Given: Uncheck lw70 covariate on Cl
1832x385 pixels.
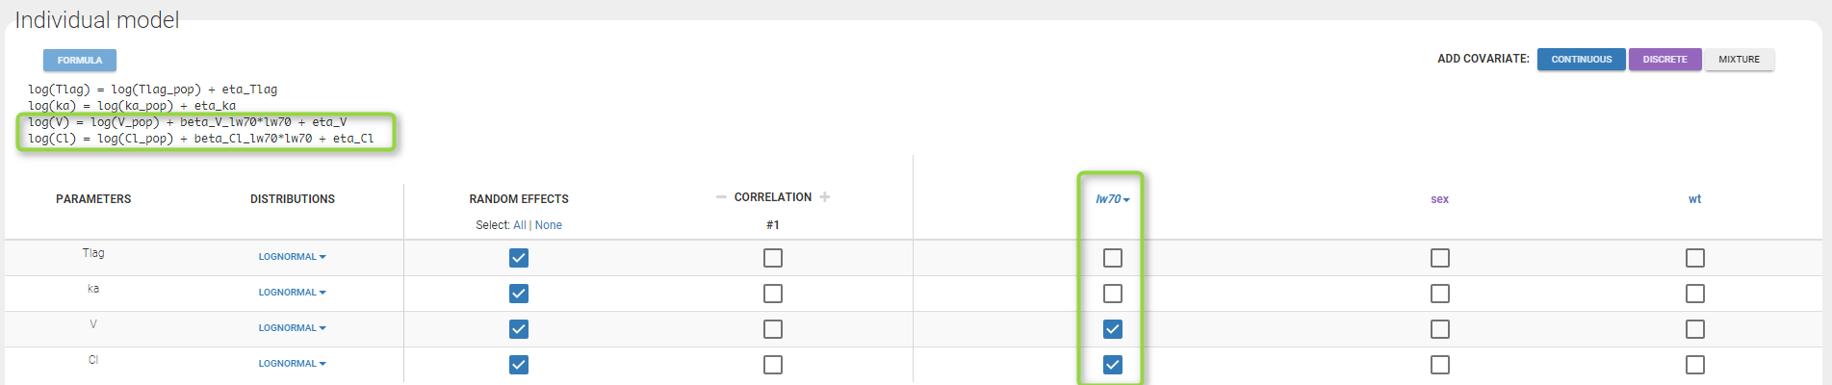Looking at the screenshot, I should point(1113,365).
